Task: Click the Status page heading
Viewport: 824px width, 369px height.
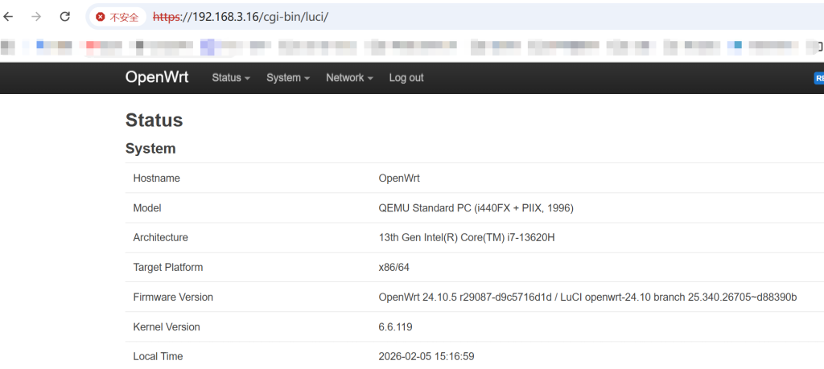Action: (x=154, y=121)
